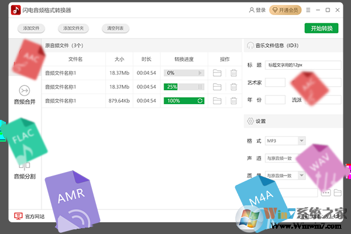Expand the 声道 channel dropdown
351x234 pixels.
(301, 158)
